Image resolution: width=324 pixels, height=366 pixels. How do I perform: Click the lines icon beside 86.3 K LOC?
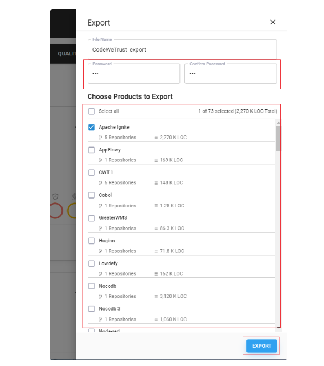(156, 228)
